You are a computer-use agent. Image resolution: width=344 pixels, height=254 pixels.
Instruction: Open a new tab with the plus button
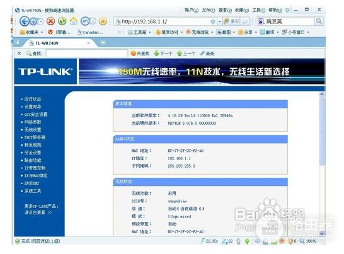tap(103, 43)
